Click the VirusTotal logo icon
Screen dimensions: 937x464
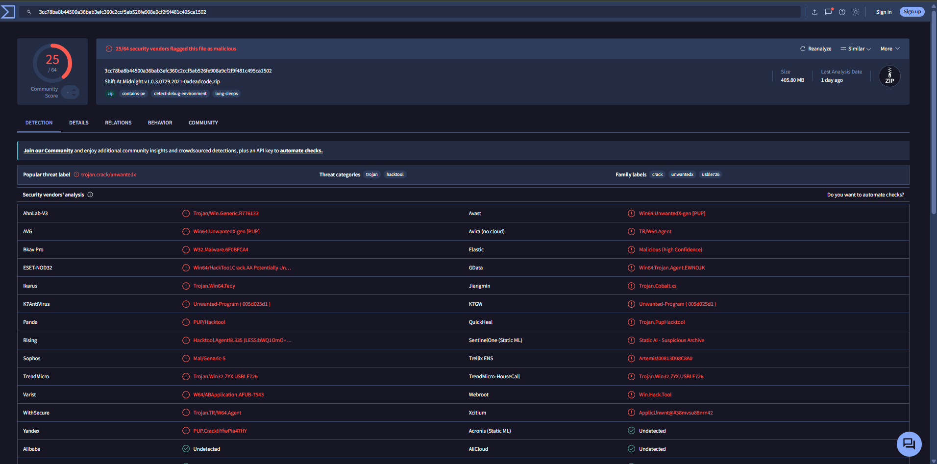point(8,12)
